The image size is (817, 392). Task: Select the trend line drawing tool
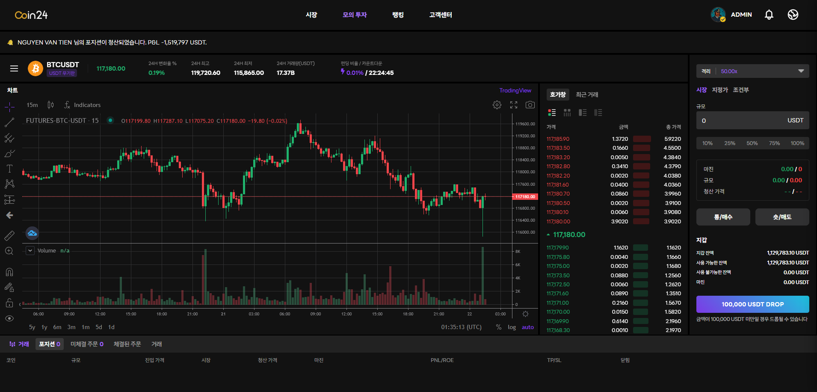click(x=9, y=123)
